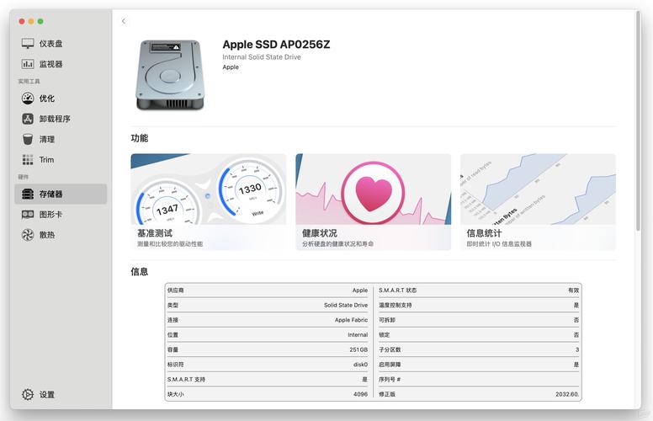653x421 pixels.
Task: Go back with the chevron arrow
Action: click(x=123, y=21)
